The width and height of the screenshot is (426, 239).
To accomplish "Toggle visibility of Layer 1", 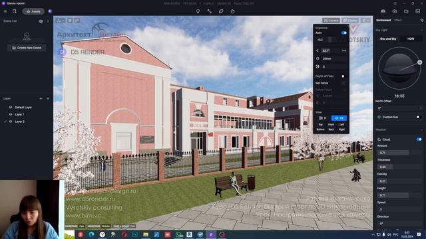I will (11, 114).
